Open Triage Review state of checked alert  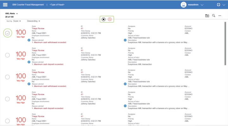pyautogui.click(x=38, y=29)
